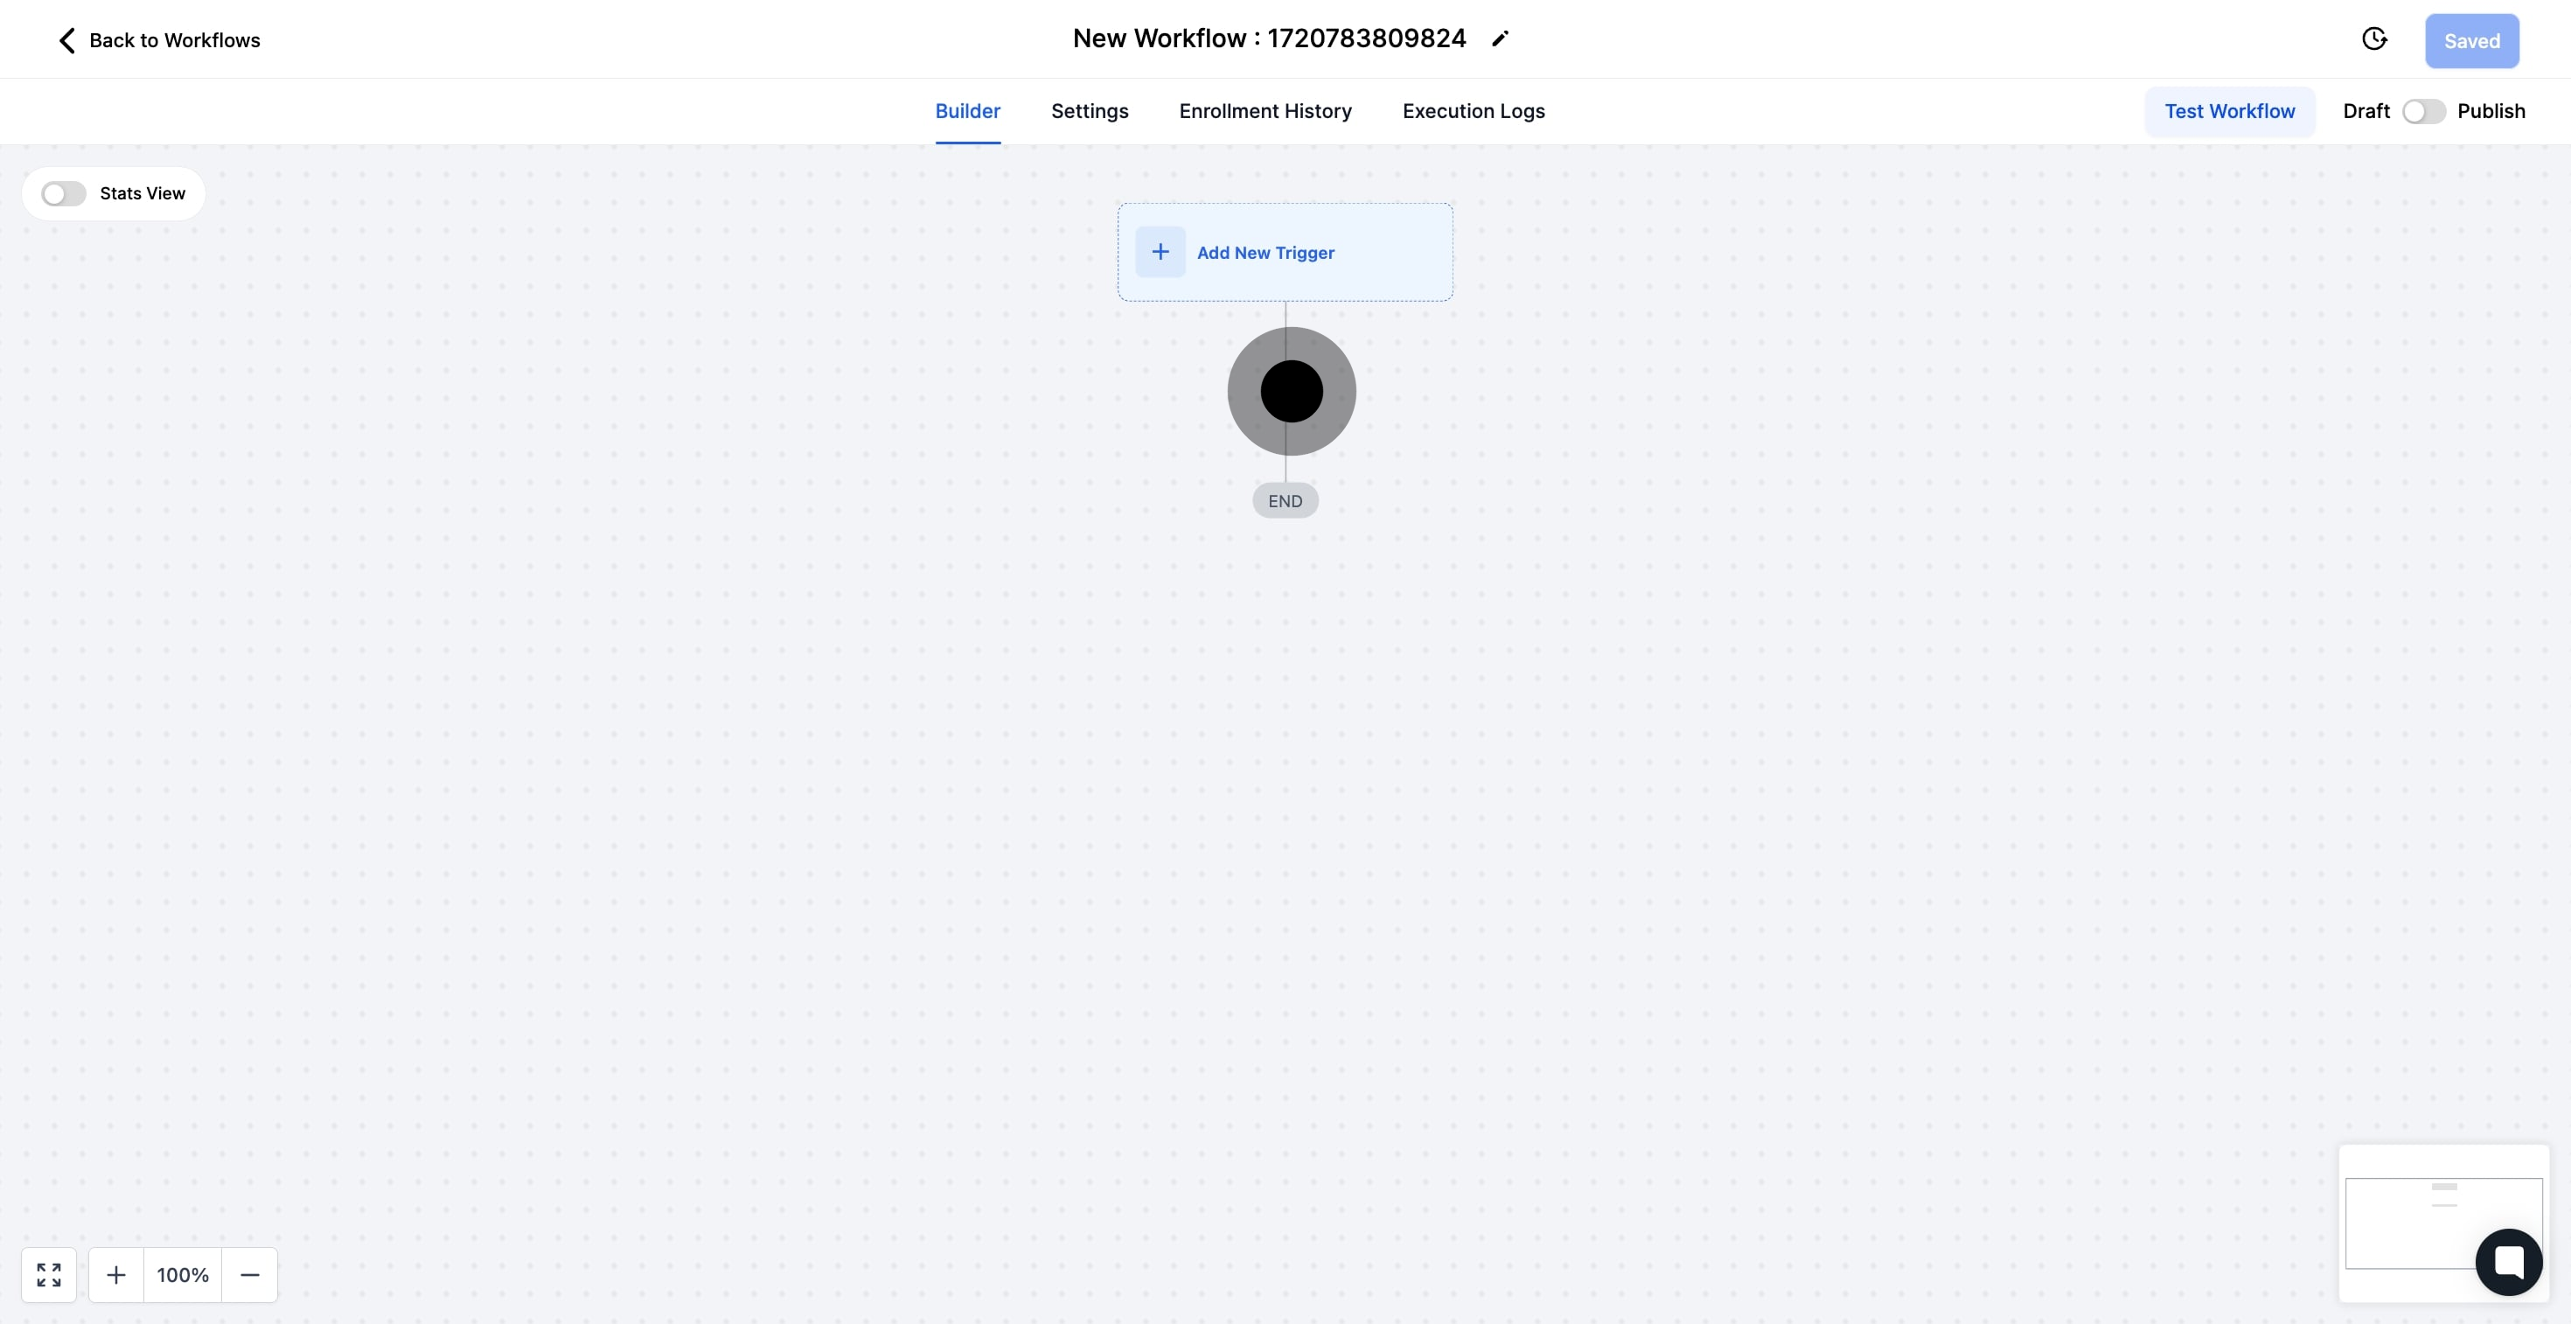Viewport: 2571px width, 1324px height.
Task: Zoom in with the plus button
Action: pyautogui.click(x=115, y=1274)
